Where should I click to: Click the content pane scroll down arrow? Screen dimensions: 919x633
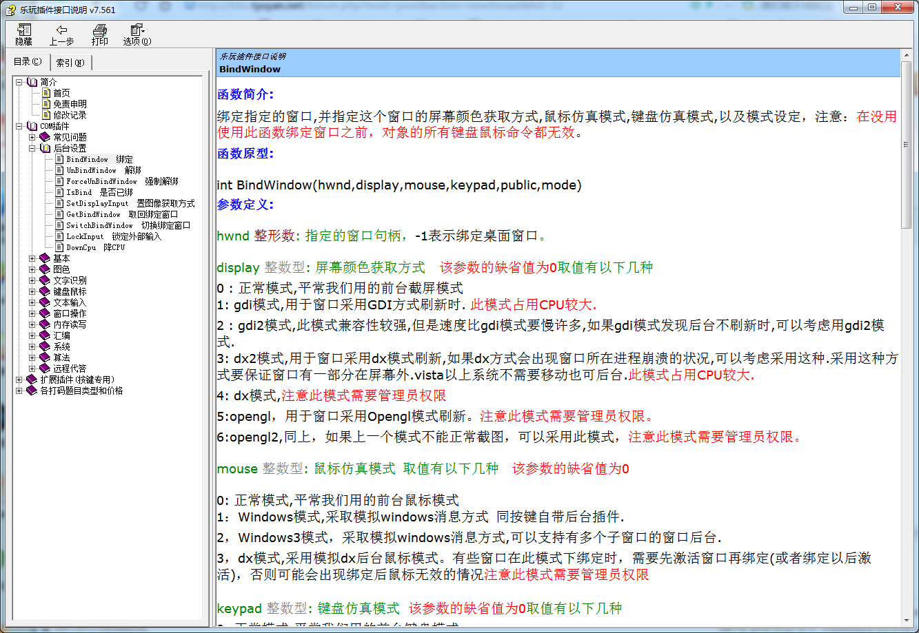tap(907, 620)
